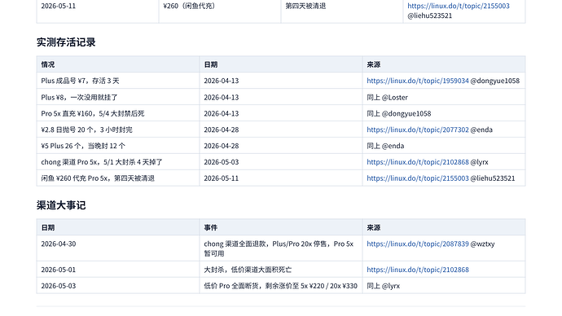Click date 2026-05-03 in 低价 Pro 全面断货 row

pos(59,286)
